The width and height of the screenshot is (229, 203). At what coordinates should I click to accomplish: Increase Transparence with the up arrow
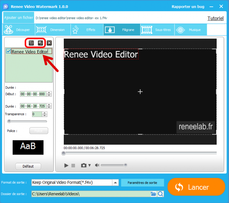(44, 113)
